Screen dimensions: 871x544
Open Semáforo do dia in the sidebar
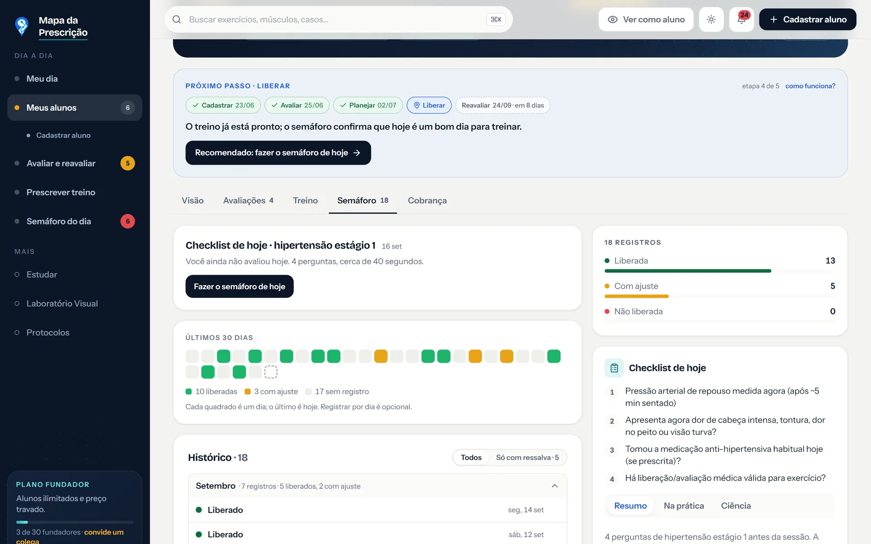[75, 221]
